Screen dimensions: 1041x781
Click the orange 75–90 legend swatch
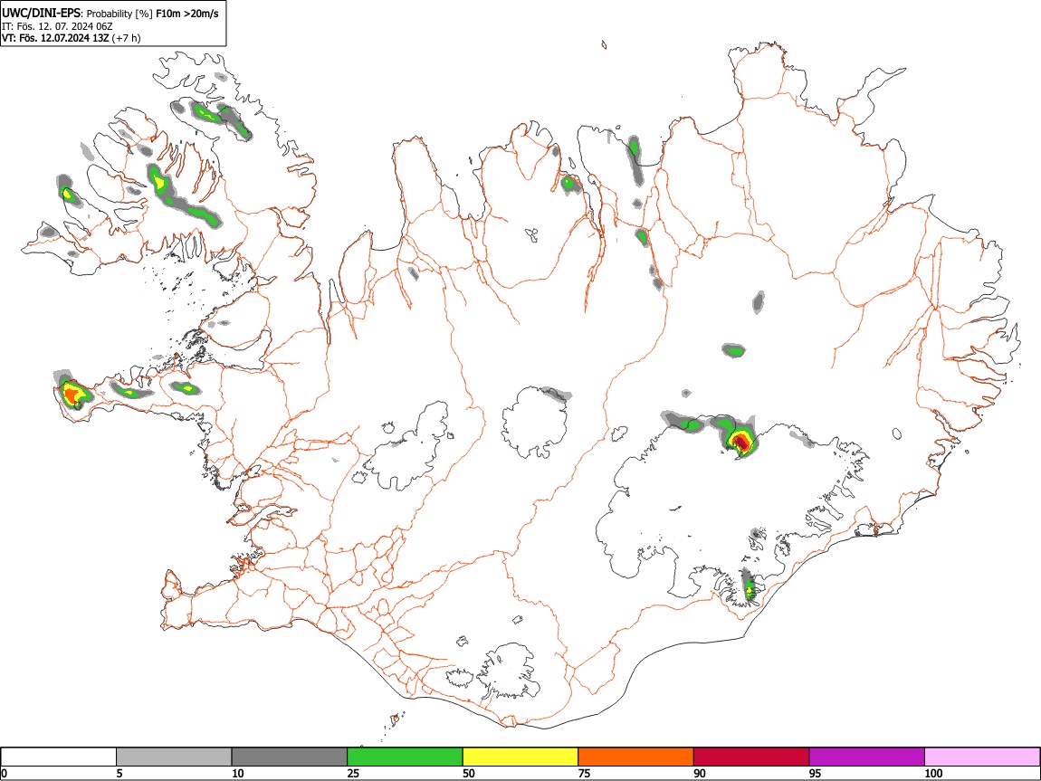[636, 757]
